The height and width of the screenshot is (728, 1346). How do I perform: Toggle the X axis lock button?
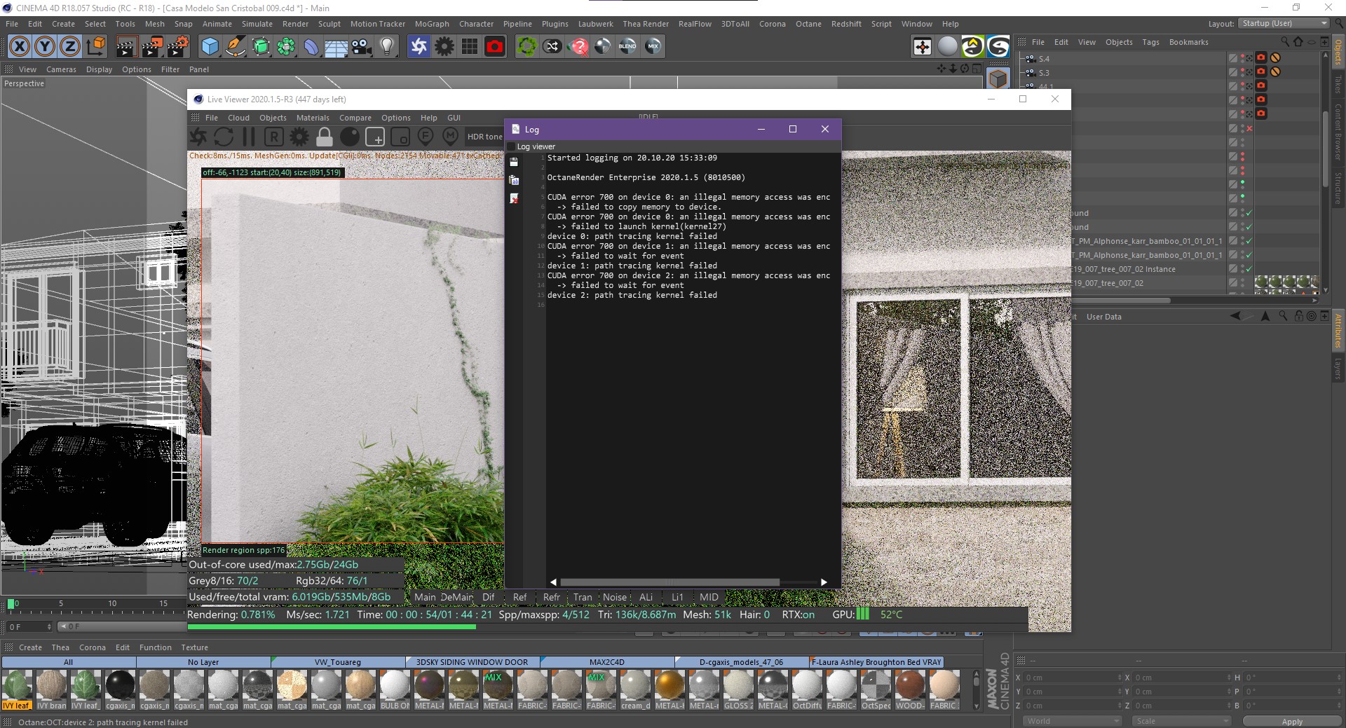coord(20,46)
